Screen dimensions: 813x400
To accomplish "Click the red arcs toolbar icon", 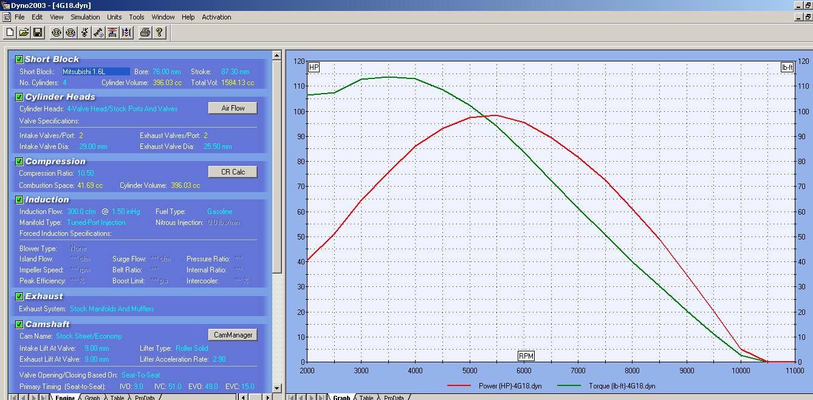I will [112, 32].
